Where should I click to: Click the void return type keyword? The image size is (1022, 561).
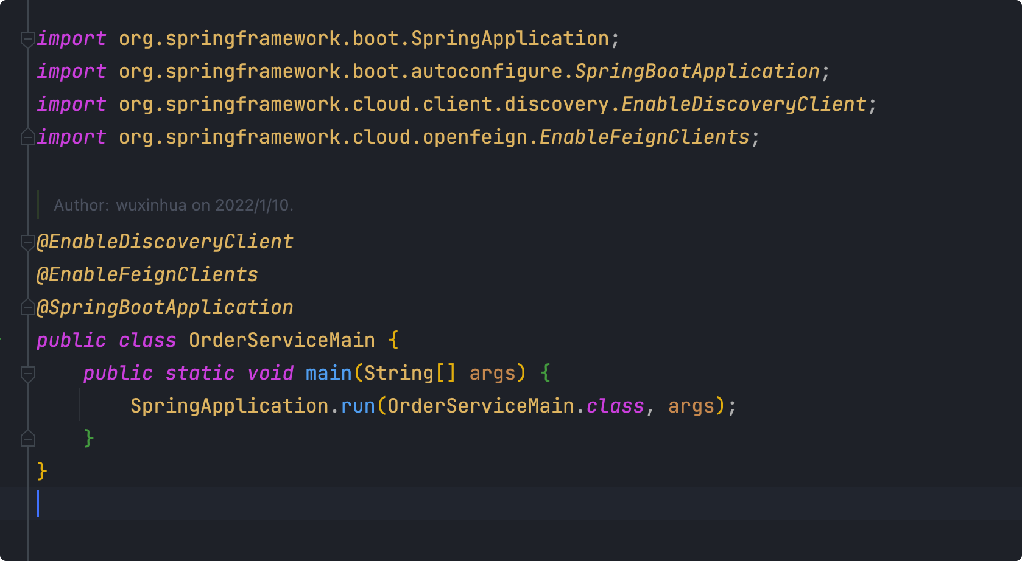(270, 373)
